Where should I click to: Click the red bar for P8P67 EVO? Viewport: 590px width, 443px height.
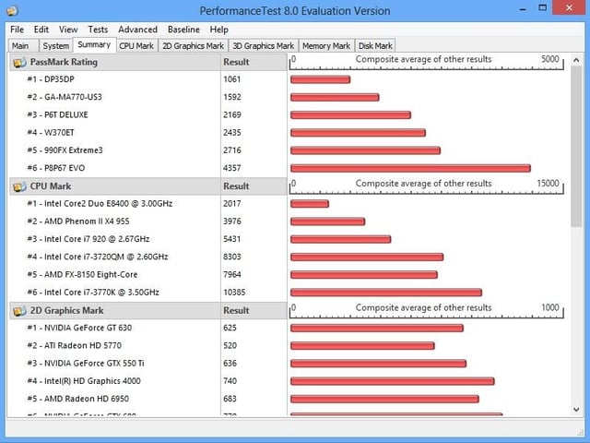pyautogui.click(x=410, y=168)
